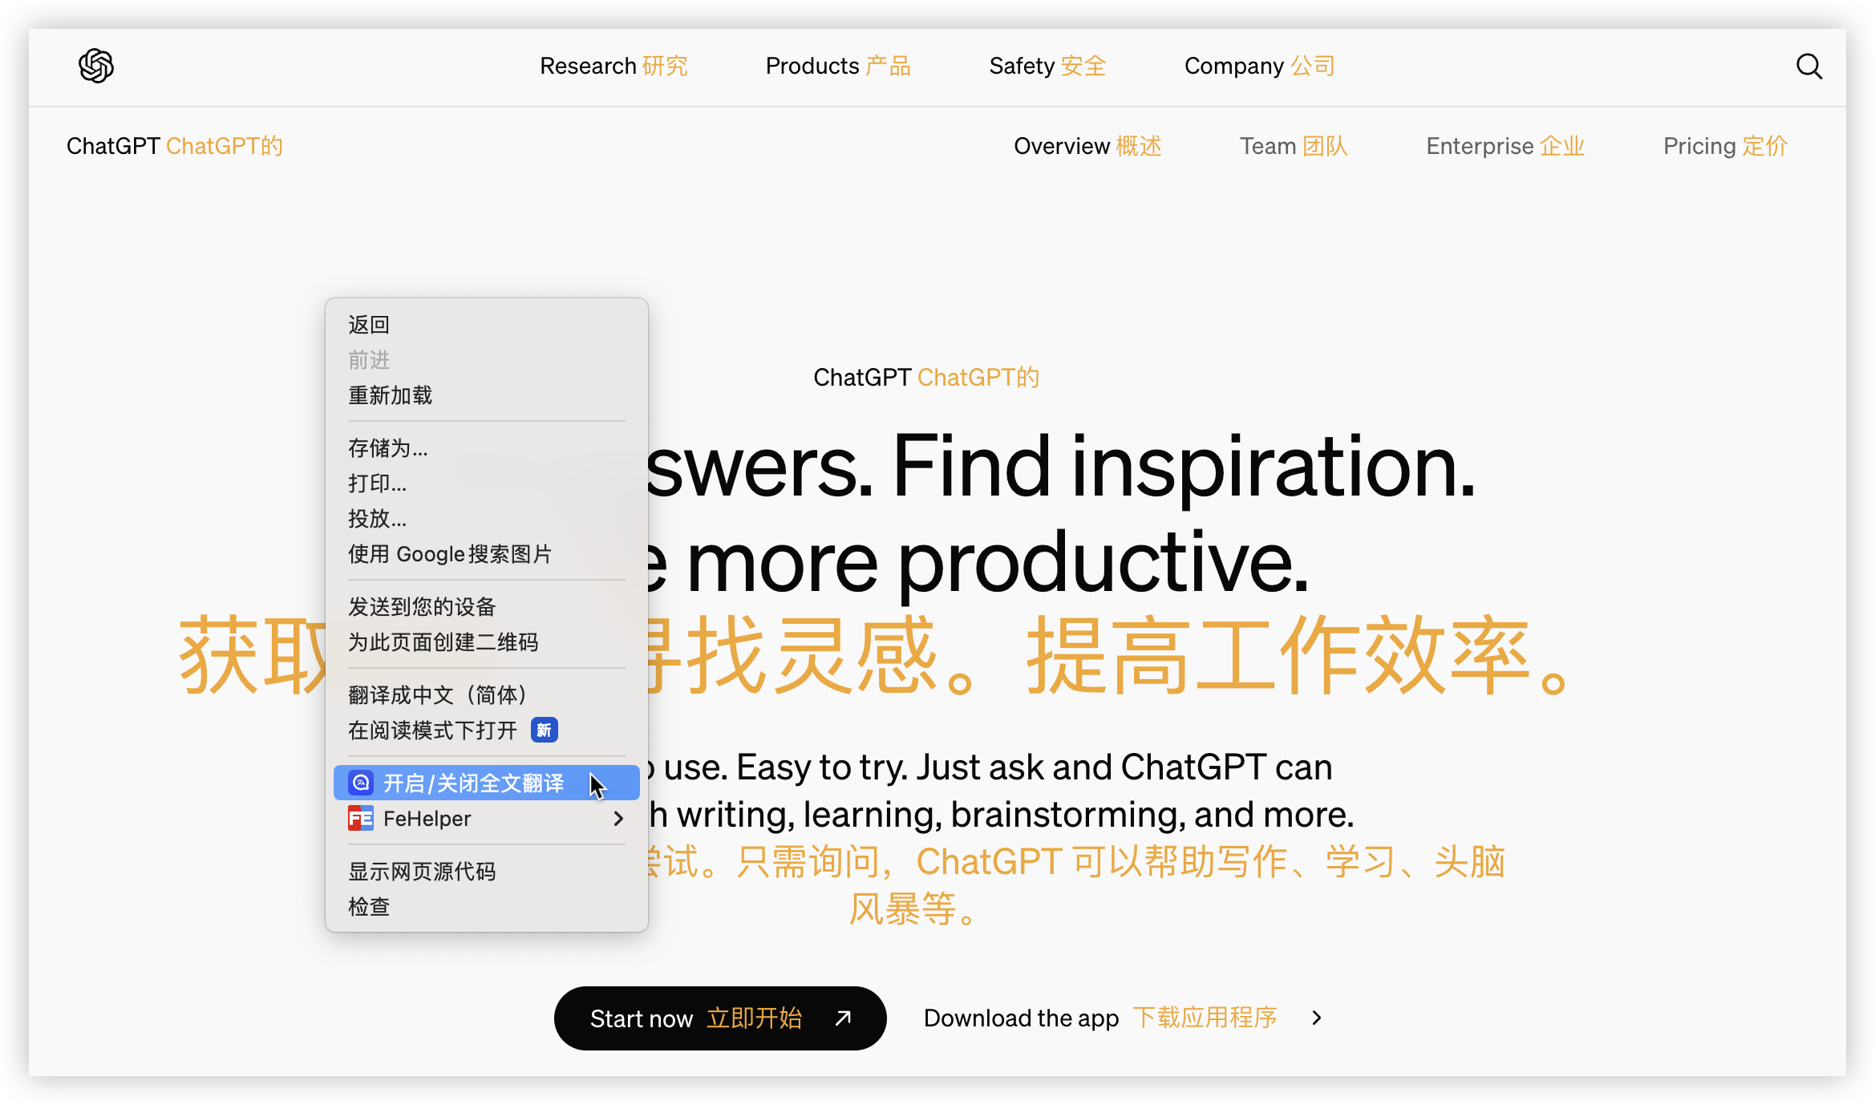Select 重新加载 from context menu

click(x=391, y=395)
